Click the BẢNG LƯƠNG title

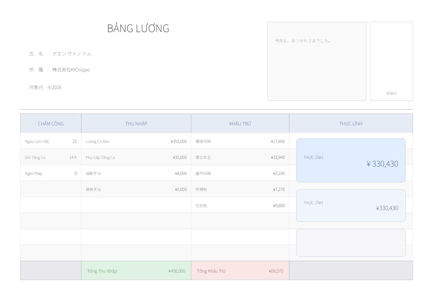tap(138, 28)
